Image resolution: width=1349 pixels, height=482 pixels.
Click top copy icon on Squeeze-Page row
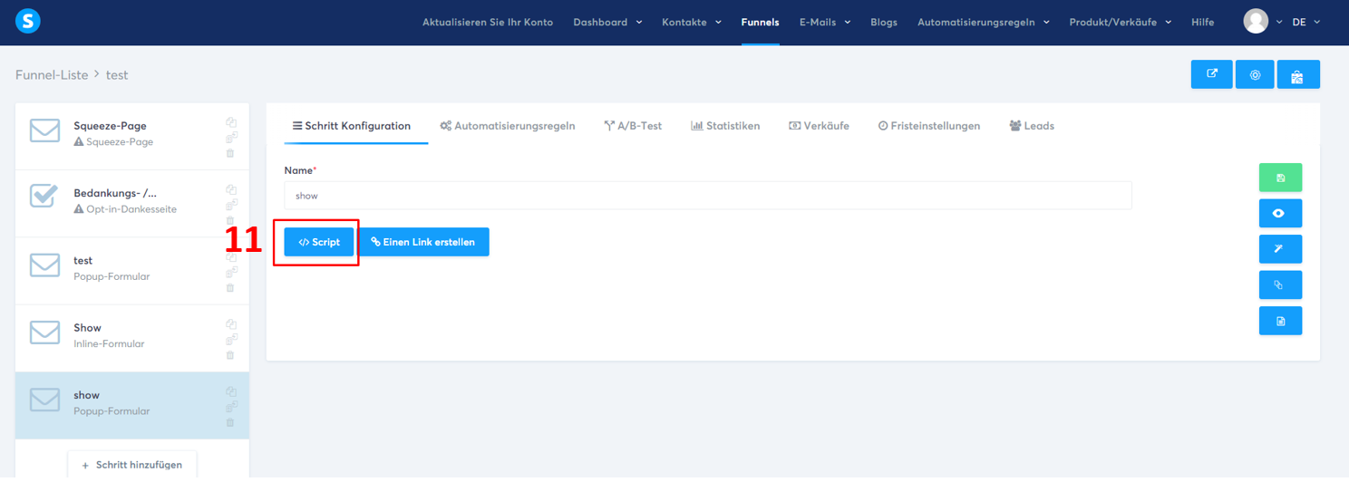click(231, 122)
